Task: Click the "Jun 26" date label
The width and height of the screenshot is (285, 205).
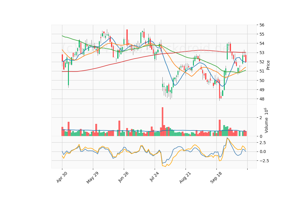Action: point(123,177)
